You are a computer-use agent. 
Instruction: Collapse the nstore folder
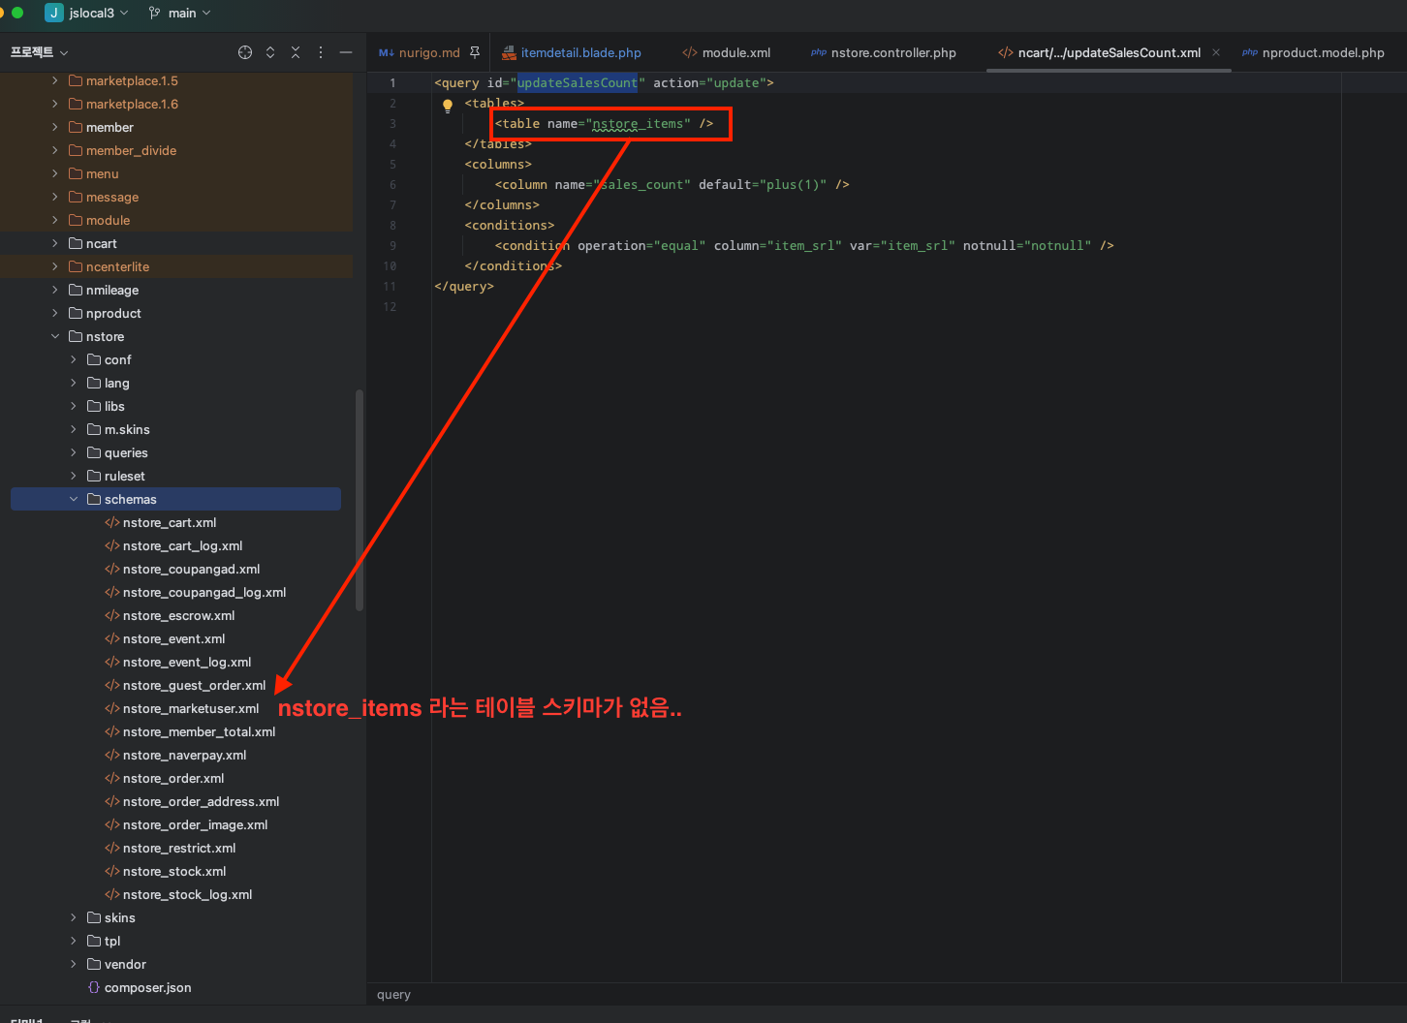click(55, 336)
